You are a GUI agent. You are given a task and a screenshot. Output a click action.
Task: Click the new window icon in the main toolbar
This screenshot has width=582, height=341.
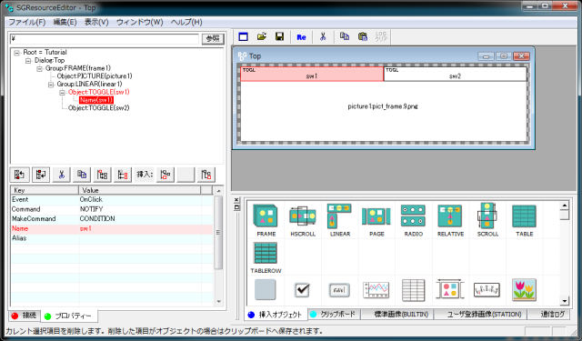243,36
